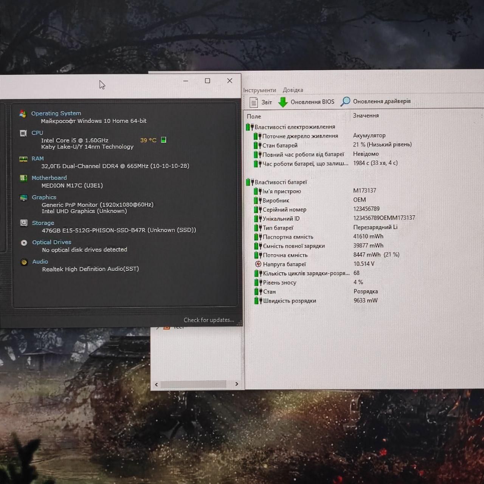Click the green BIOS update arrow icon
The width and height of the screenshot is (484, 484).
point(283,102)
